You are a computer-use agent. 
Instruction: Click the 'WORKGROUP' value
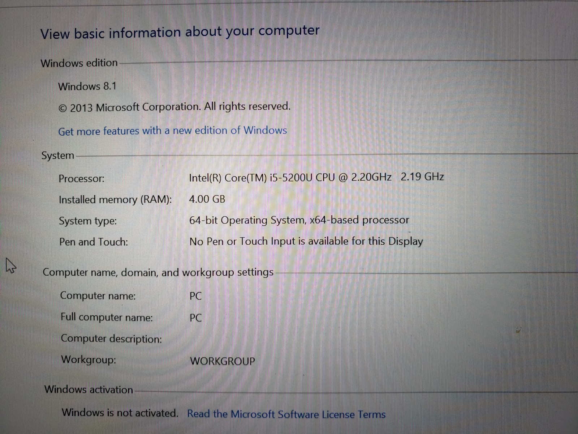coord(223,361)
